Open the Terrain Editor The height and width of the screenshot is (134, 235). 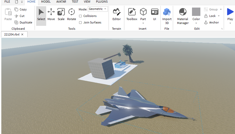(x=116, y=14)
